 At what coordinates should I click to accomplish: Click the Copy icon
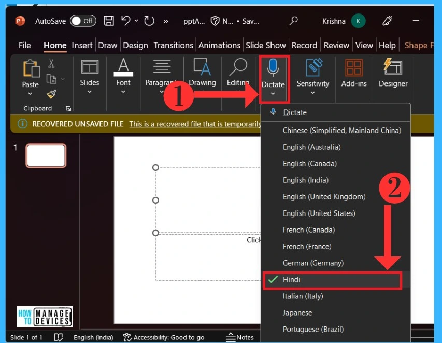tap(51, 79)
